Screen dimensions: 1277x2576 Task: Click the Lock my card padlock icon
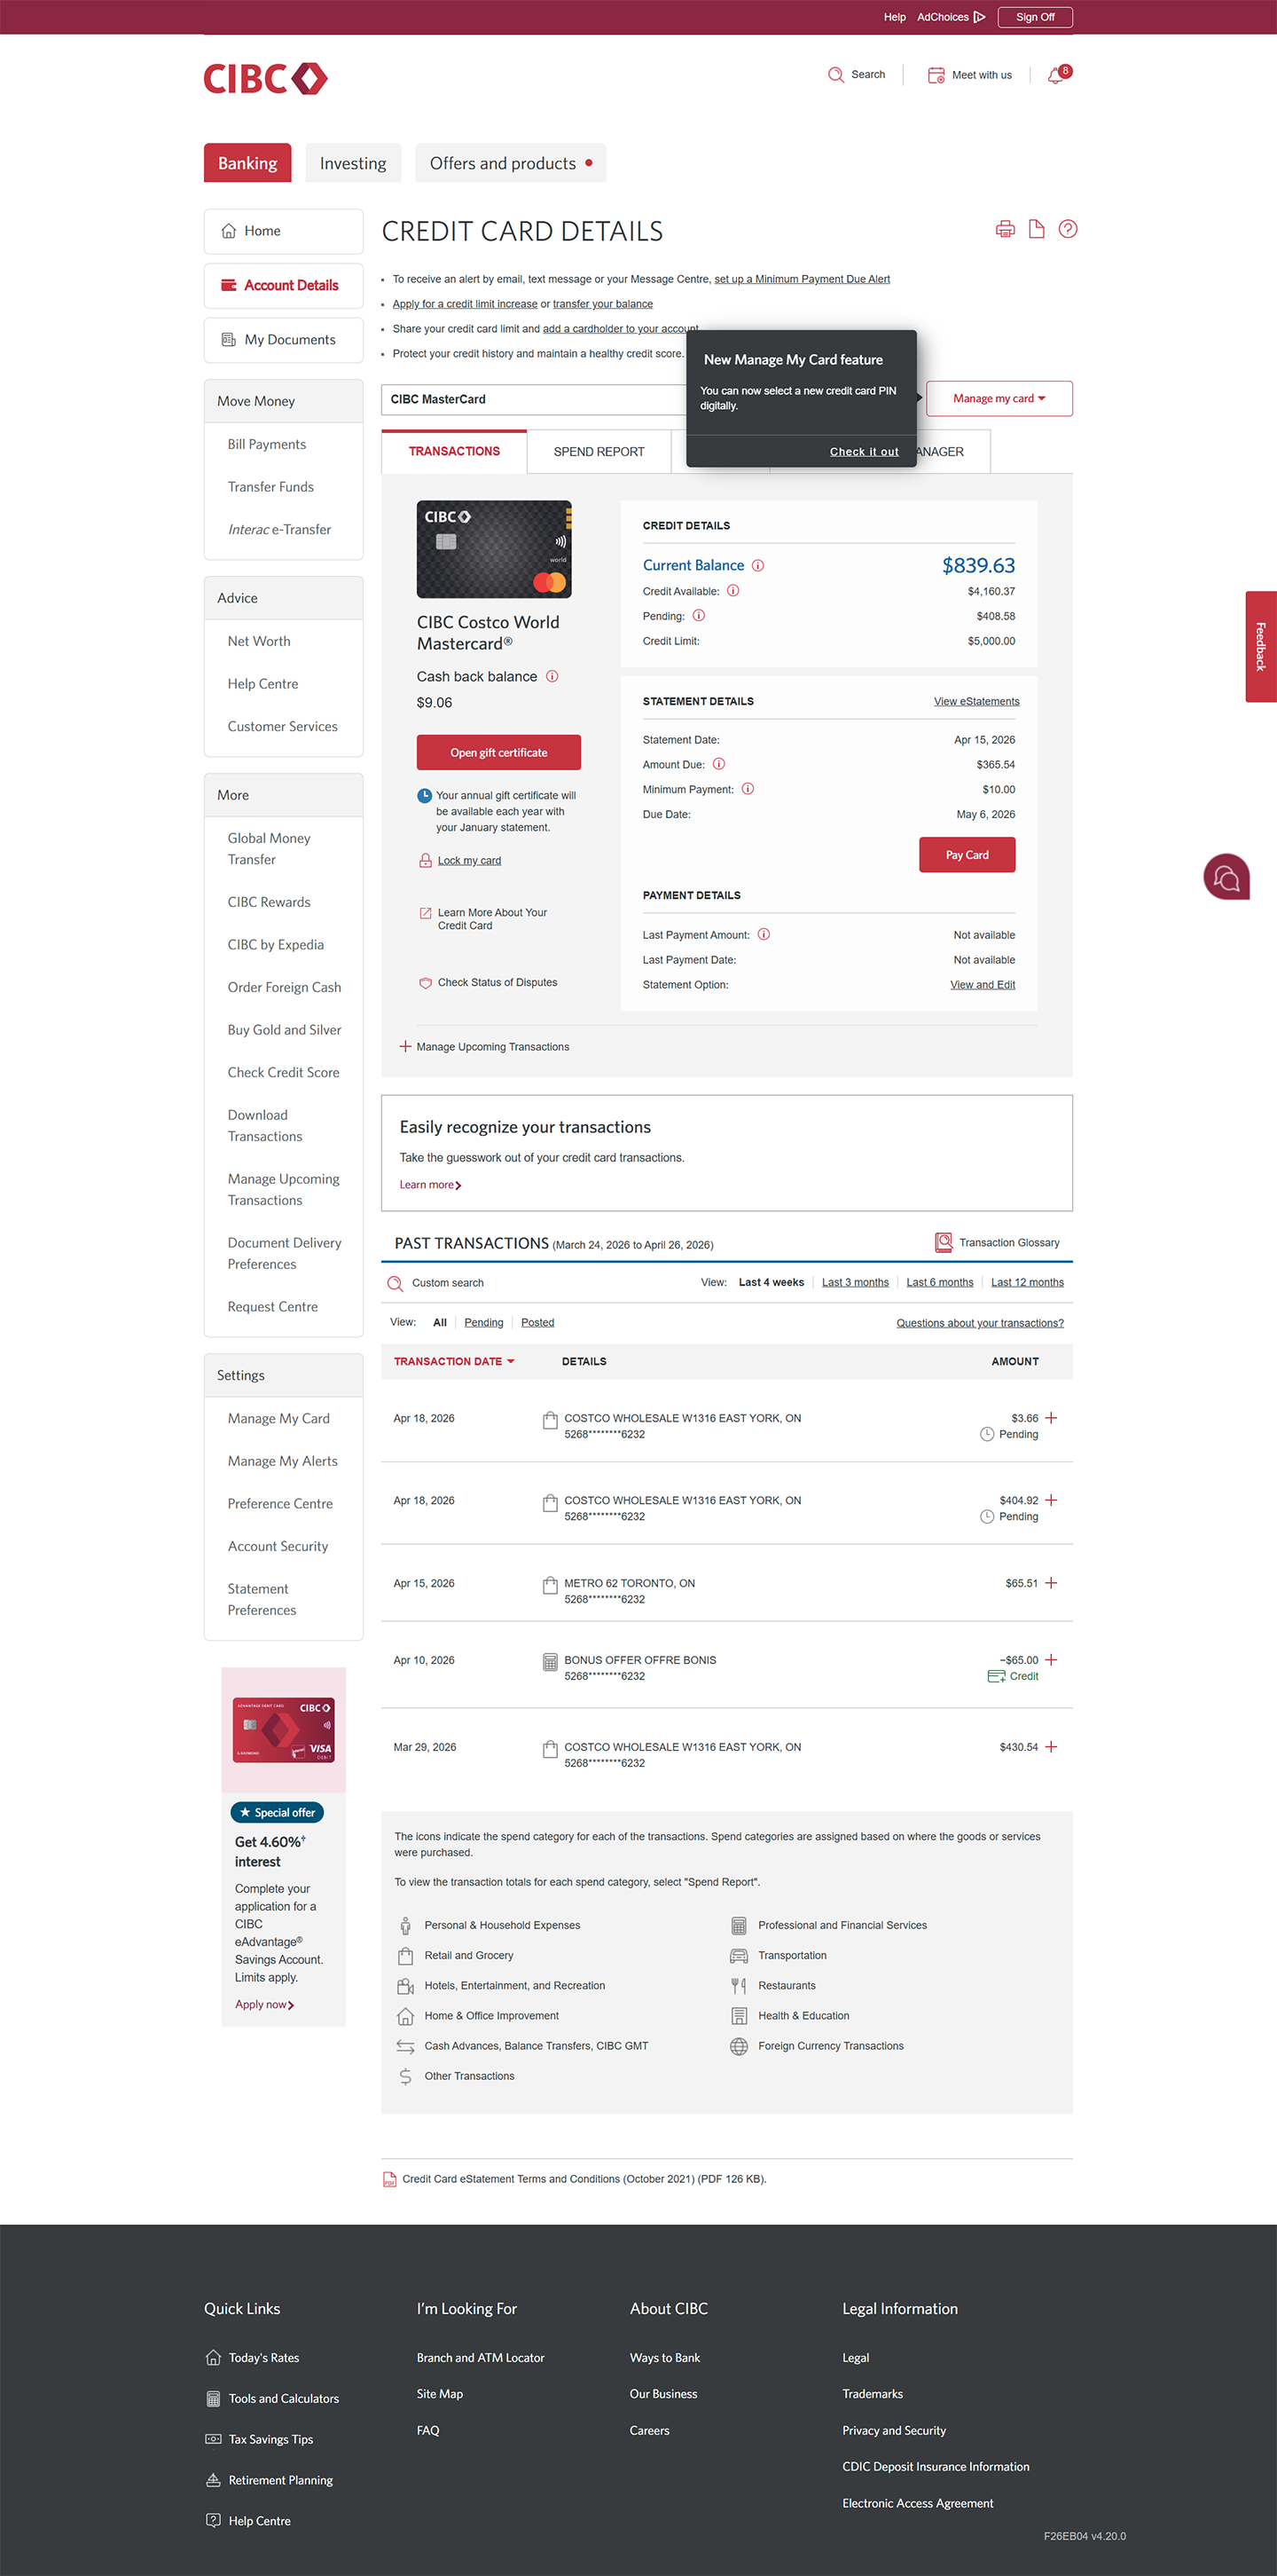[x=426, y=861]
